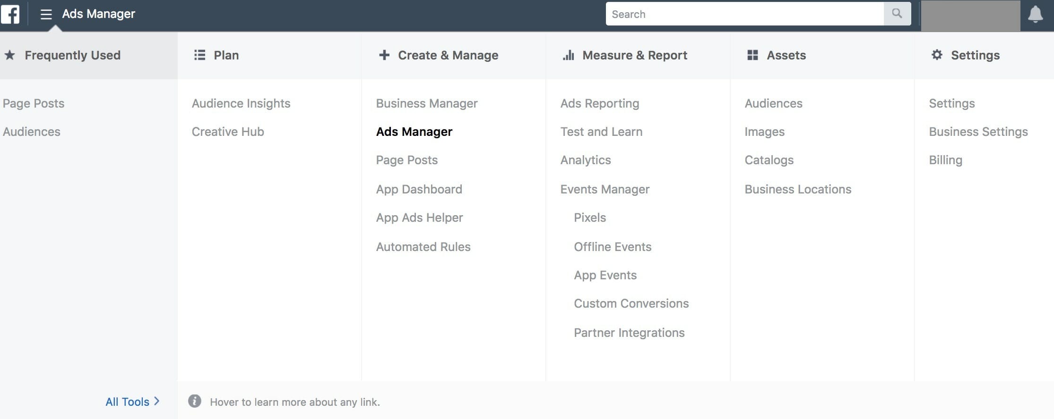Screen dimensions: 1054x419
Task: Click the Plan list icon
Action: click(200, 55)
